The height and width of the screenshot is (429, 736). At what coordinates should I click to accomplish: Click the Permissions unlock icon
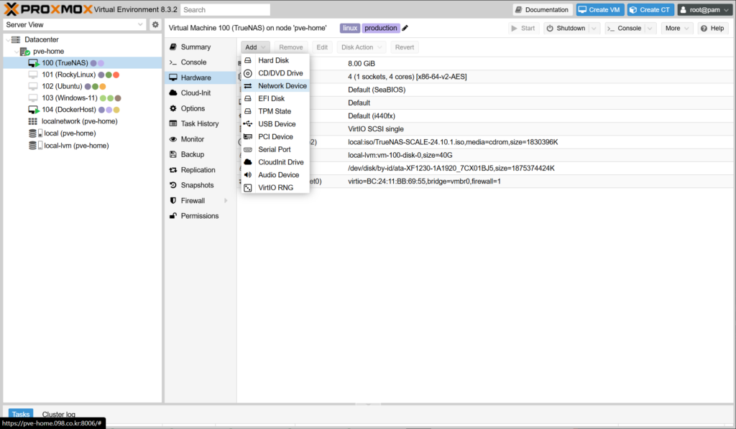tap(173, 216)
